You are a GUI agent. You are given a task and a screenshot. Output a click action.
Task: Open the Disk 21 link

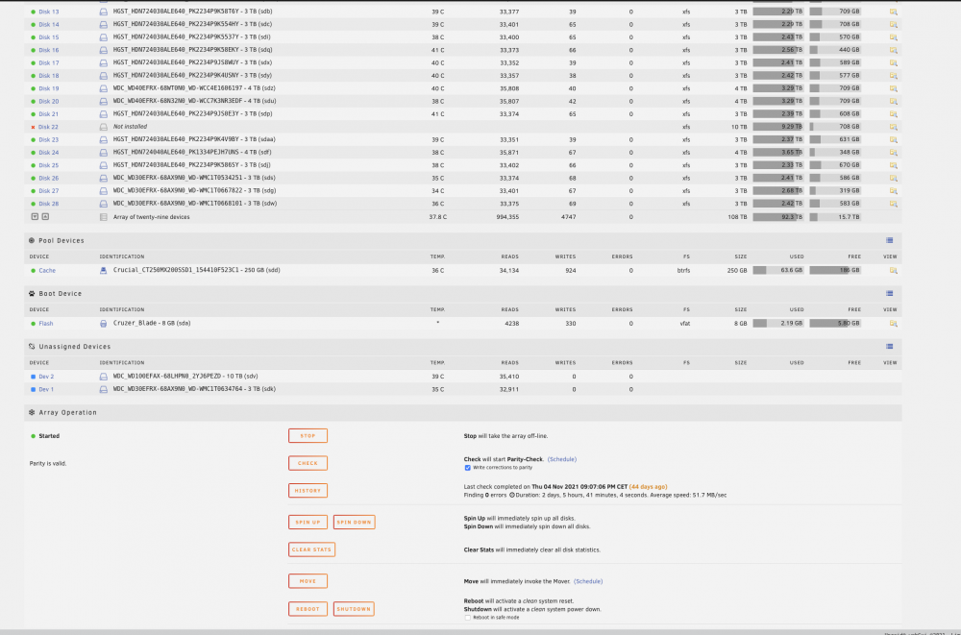pyautogui.click(x=48, y=114)
